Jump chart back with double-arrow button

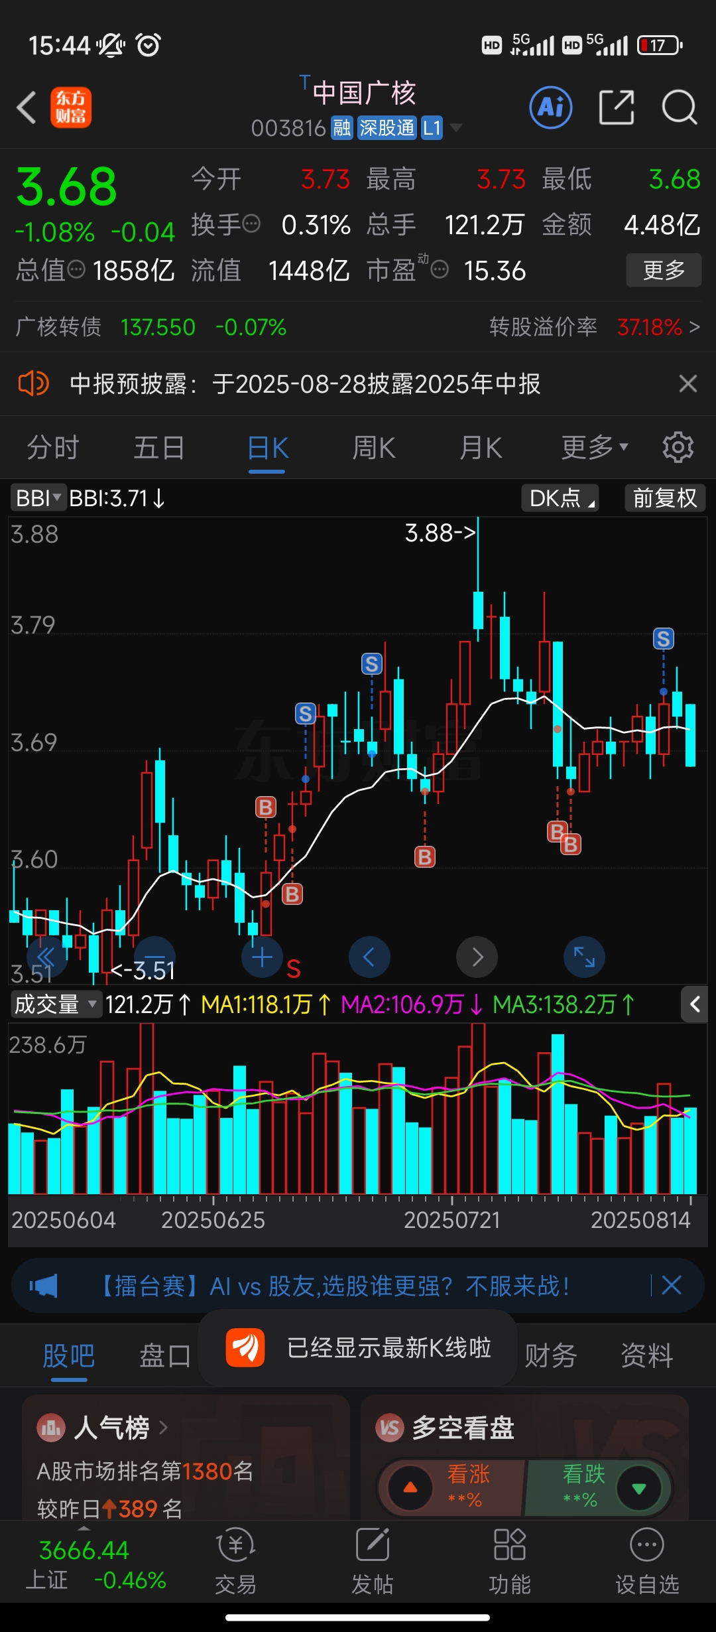(x=46, y=957)
